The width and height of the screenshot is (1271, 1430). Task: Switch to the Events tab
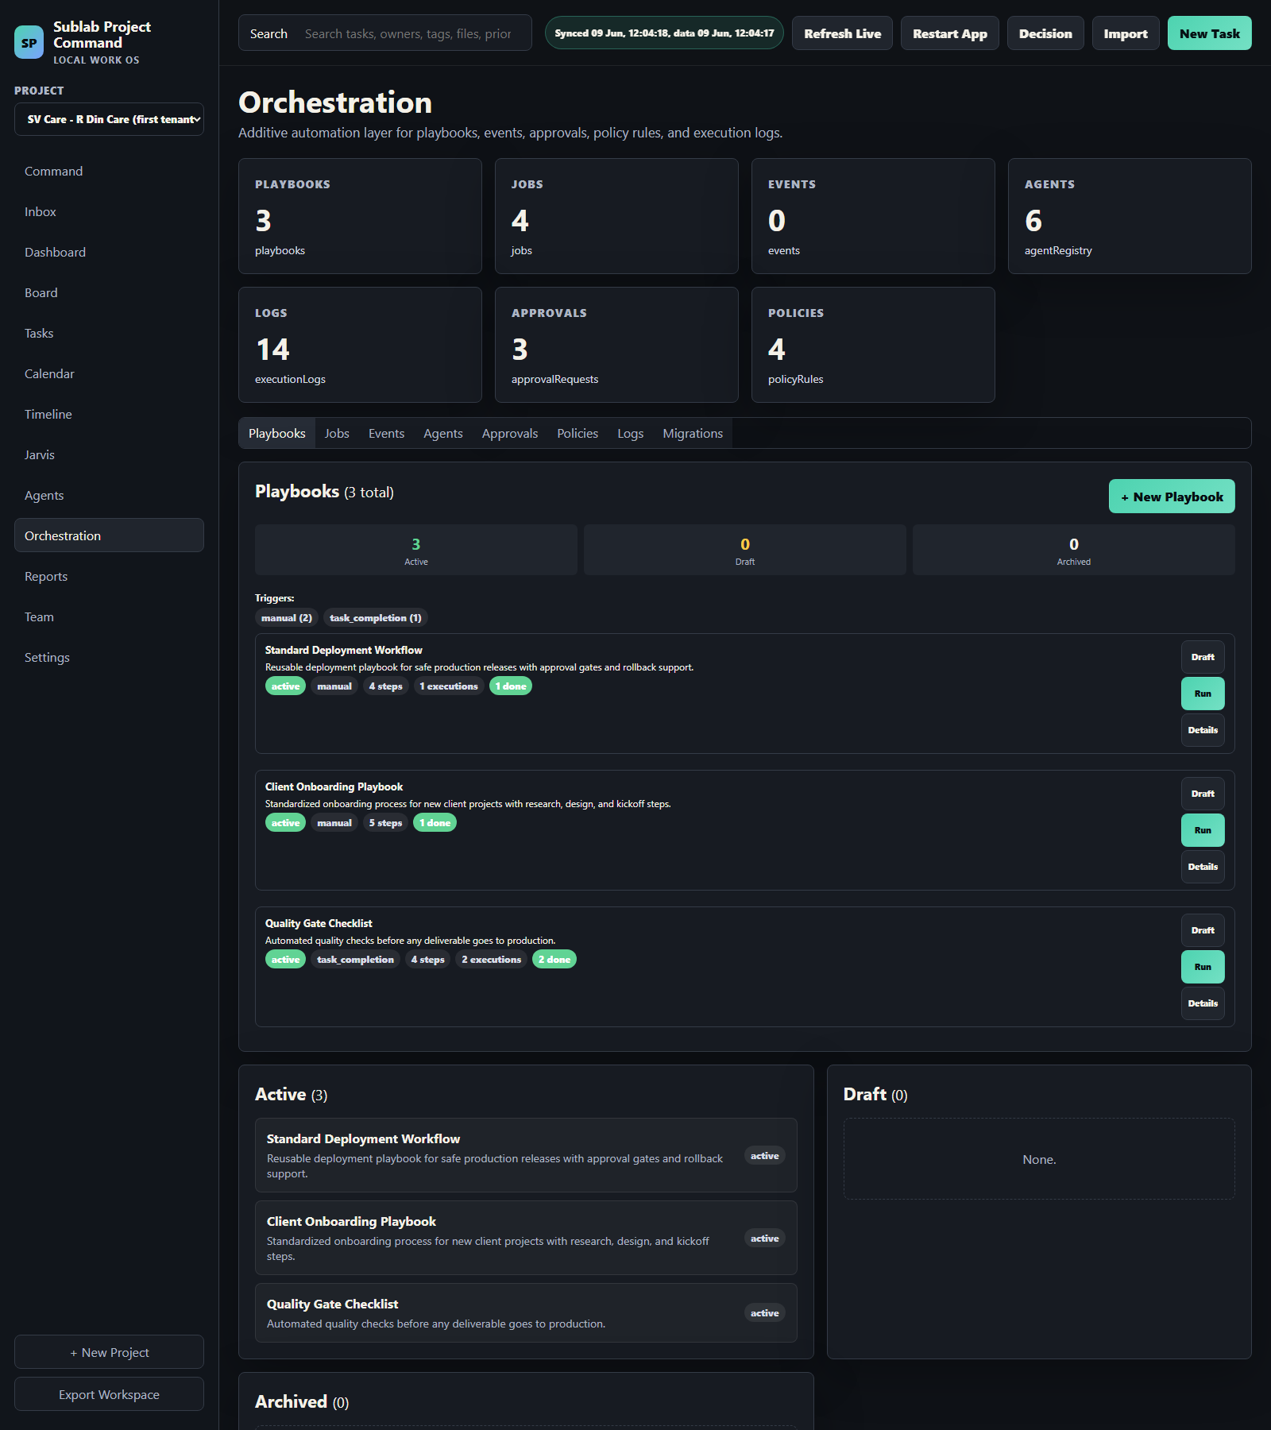coord(386,433)
